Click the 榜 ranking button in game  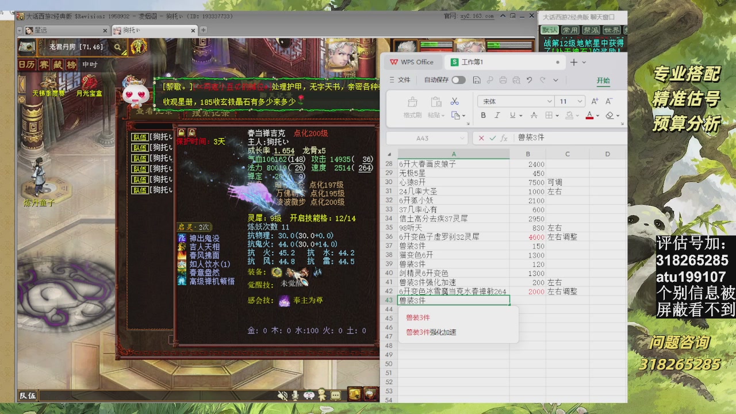71,64
